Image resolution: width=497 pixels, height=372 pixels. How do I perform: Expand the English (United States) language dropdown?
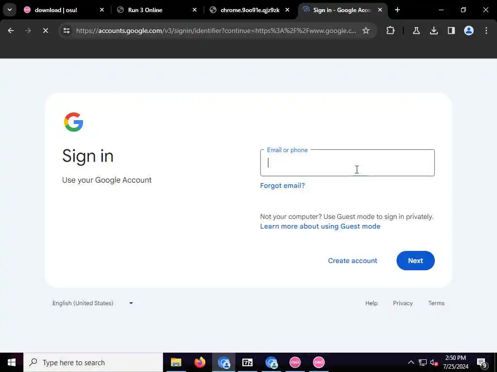coord(93,303)
